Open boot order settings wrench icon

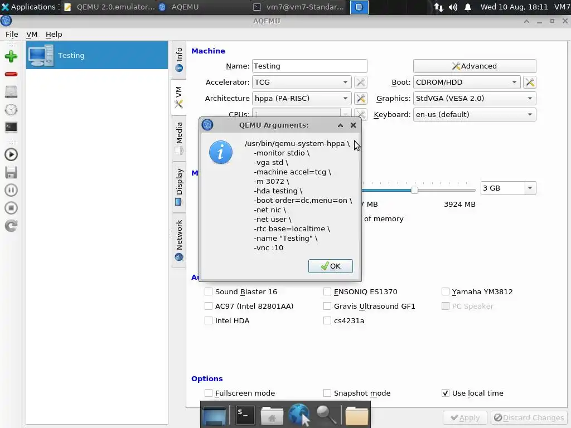click(x=530, y=82)
